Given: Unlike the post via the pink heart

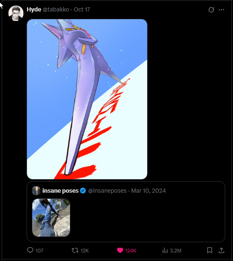Looking at the screenshot, I should [120, 250].
